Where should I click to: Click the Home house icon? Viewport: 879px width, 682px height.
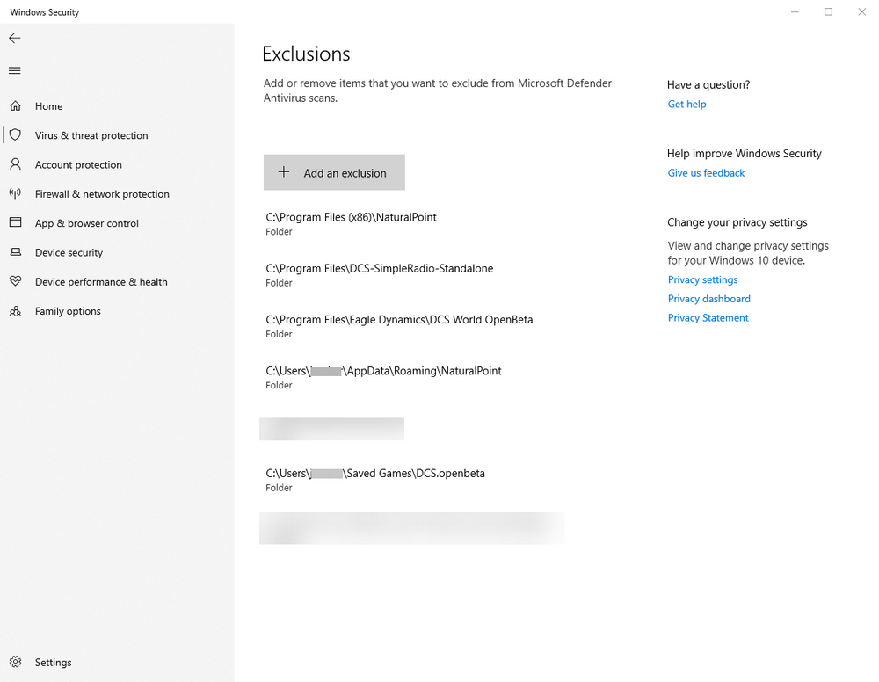tap(15, 106)
